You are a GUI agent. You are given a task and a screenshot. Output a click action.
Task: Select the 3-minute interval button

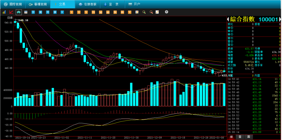(79, 12)
